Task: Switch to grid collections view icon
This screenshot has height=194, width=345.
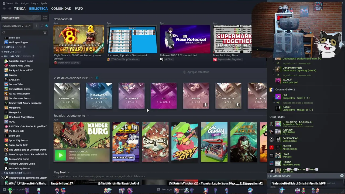Action: point(45,18)
